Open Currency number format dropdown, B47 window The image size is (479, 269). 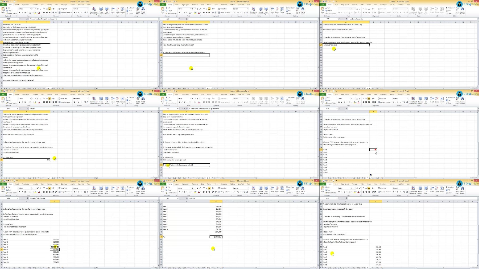click(247, 188)
